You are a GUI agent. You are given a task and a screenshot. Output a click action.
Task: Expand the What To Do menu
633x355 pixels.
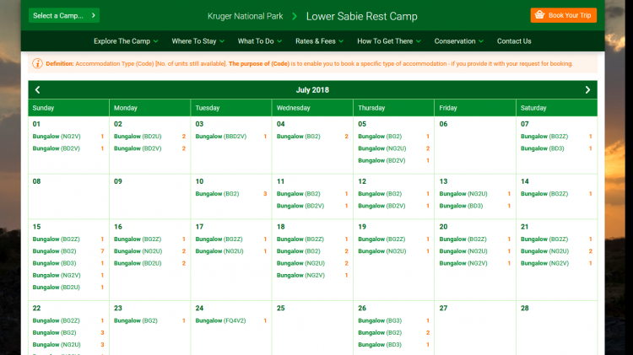click(x=260, y=41)
